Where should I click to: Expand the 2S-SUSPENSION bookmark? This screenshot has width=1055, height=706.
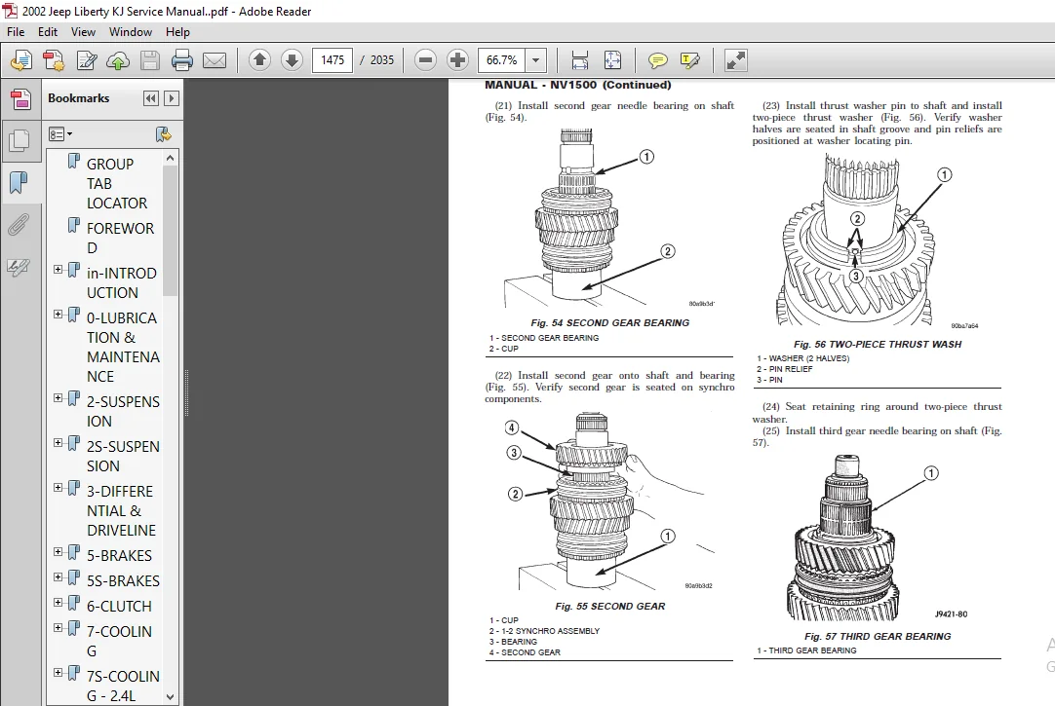pyautogui.click(x=58, y=443)
